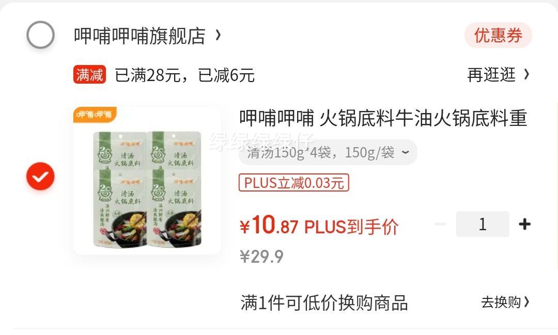Image resolution: width=558 pixels, height=335 pixels.
Task: Tap 去换购 to redeem add-on items
Action: click(501, 302)
